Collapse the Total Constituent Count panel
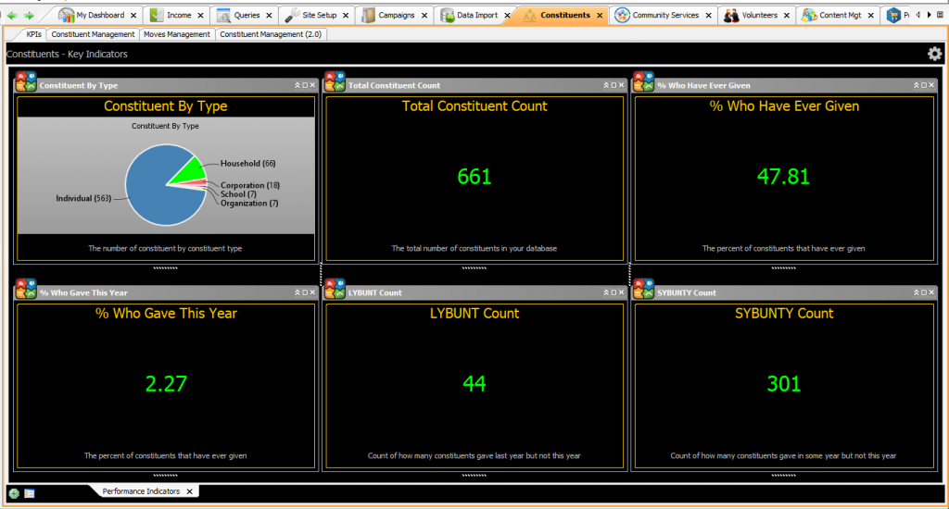The height and width of the screenshot is (509, 949). (x=606, y=85)
